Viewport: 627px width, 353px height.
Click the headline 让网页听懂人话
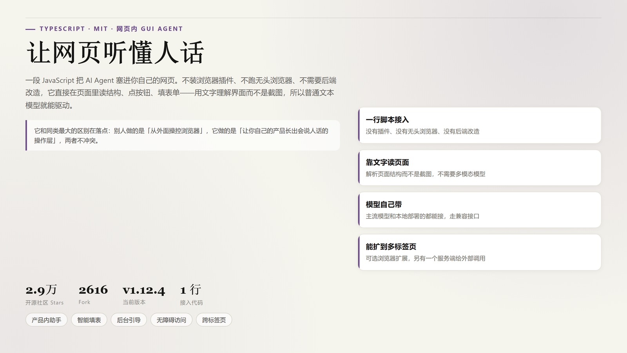[115, 53]
